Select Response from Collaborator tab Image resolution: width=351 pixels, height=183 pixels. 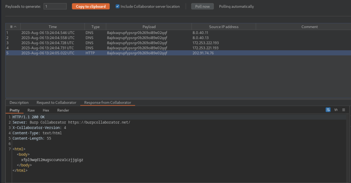point(108,102)
